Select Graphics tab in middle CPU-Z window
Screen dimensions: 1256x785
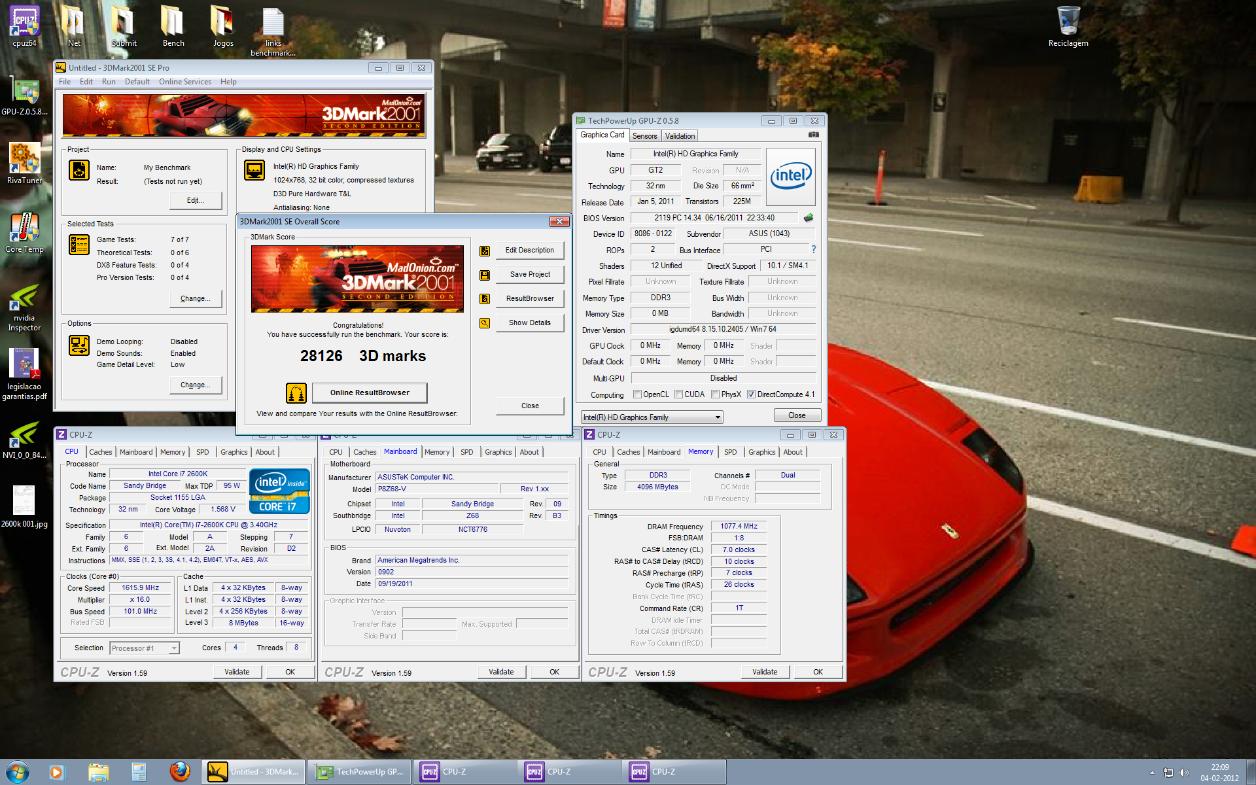[498, 452]
